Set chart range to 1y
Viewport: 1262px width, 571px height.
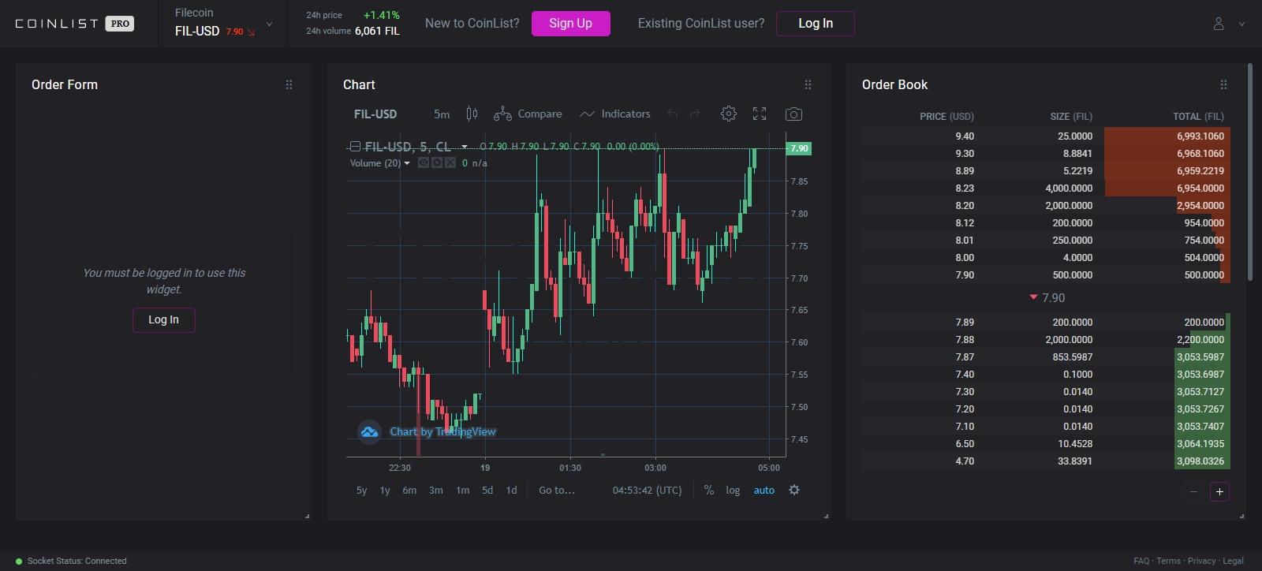coord(385,491)
